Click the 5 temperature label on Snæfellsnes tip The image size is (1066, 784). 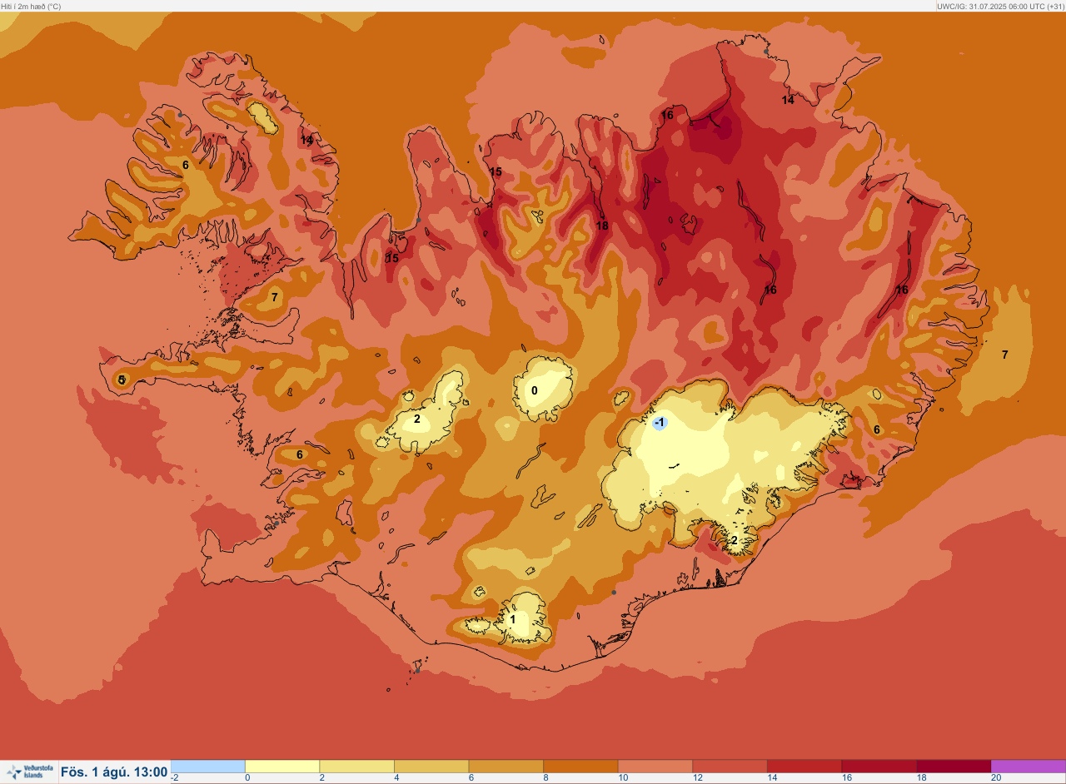click(122, 380)
